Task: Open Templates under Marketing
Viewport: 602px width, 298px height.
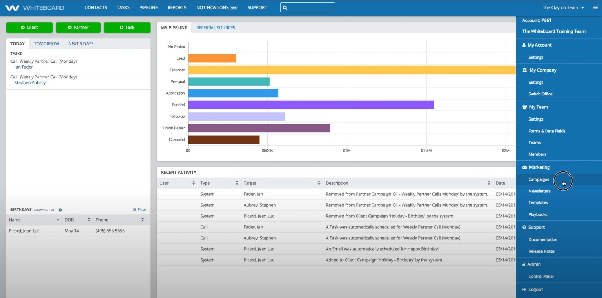Action: pos(538,203)
